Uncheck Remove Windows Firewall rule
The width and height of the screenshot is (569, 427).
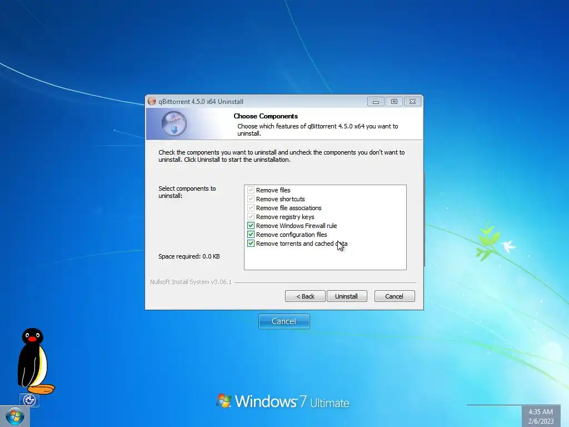(251, 226)
